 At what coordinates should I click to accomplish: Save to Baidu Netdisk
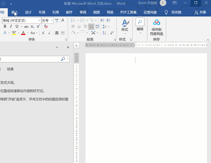(x=157, y=27)
